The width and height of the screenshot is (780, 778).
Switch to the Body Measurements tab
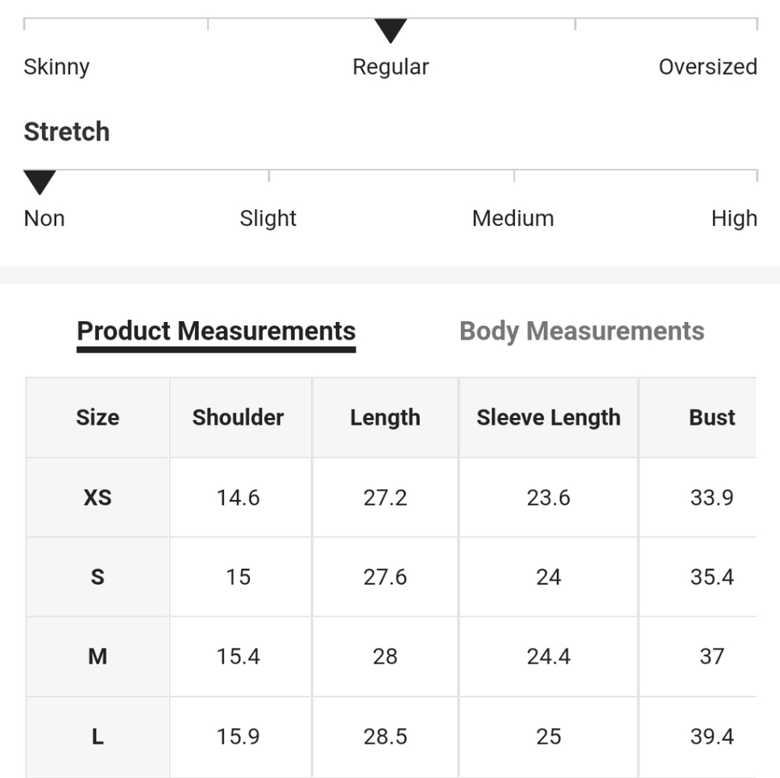pyautogui.click(x=582, y=331)
